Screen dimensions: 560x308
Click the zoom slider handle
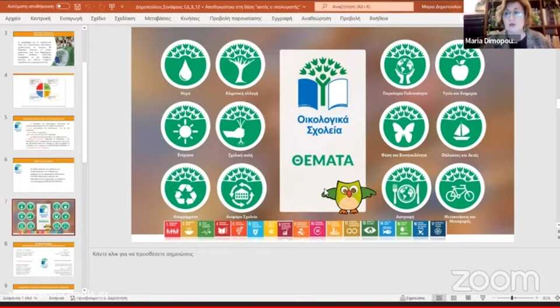tap(512, 297)
